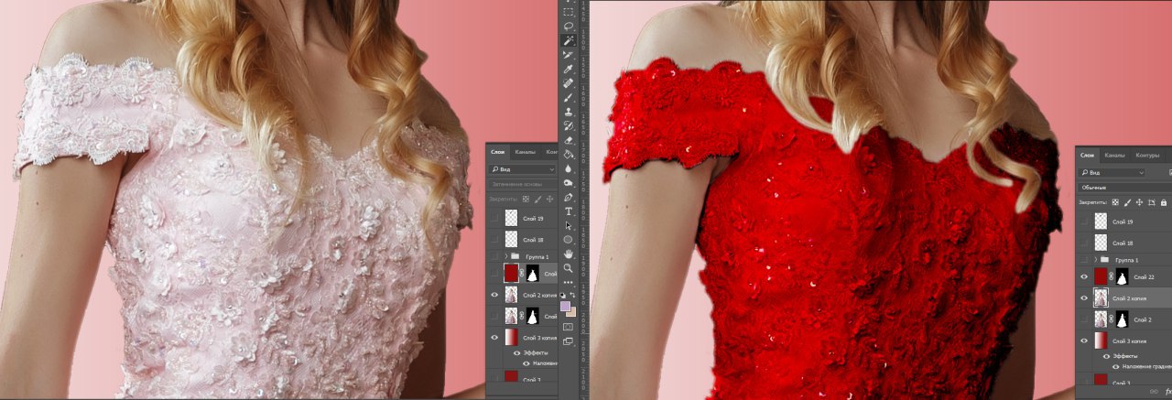Click lock image pixels brush icon, red-dress panel
Image resolution: width=1172 pixels, height=400 pixels.
[1127, 201]
